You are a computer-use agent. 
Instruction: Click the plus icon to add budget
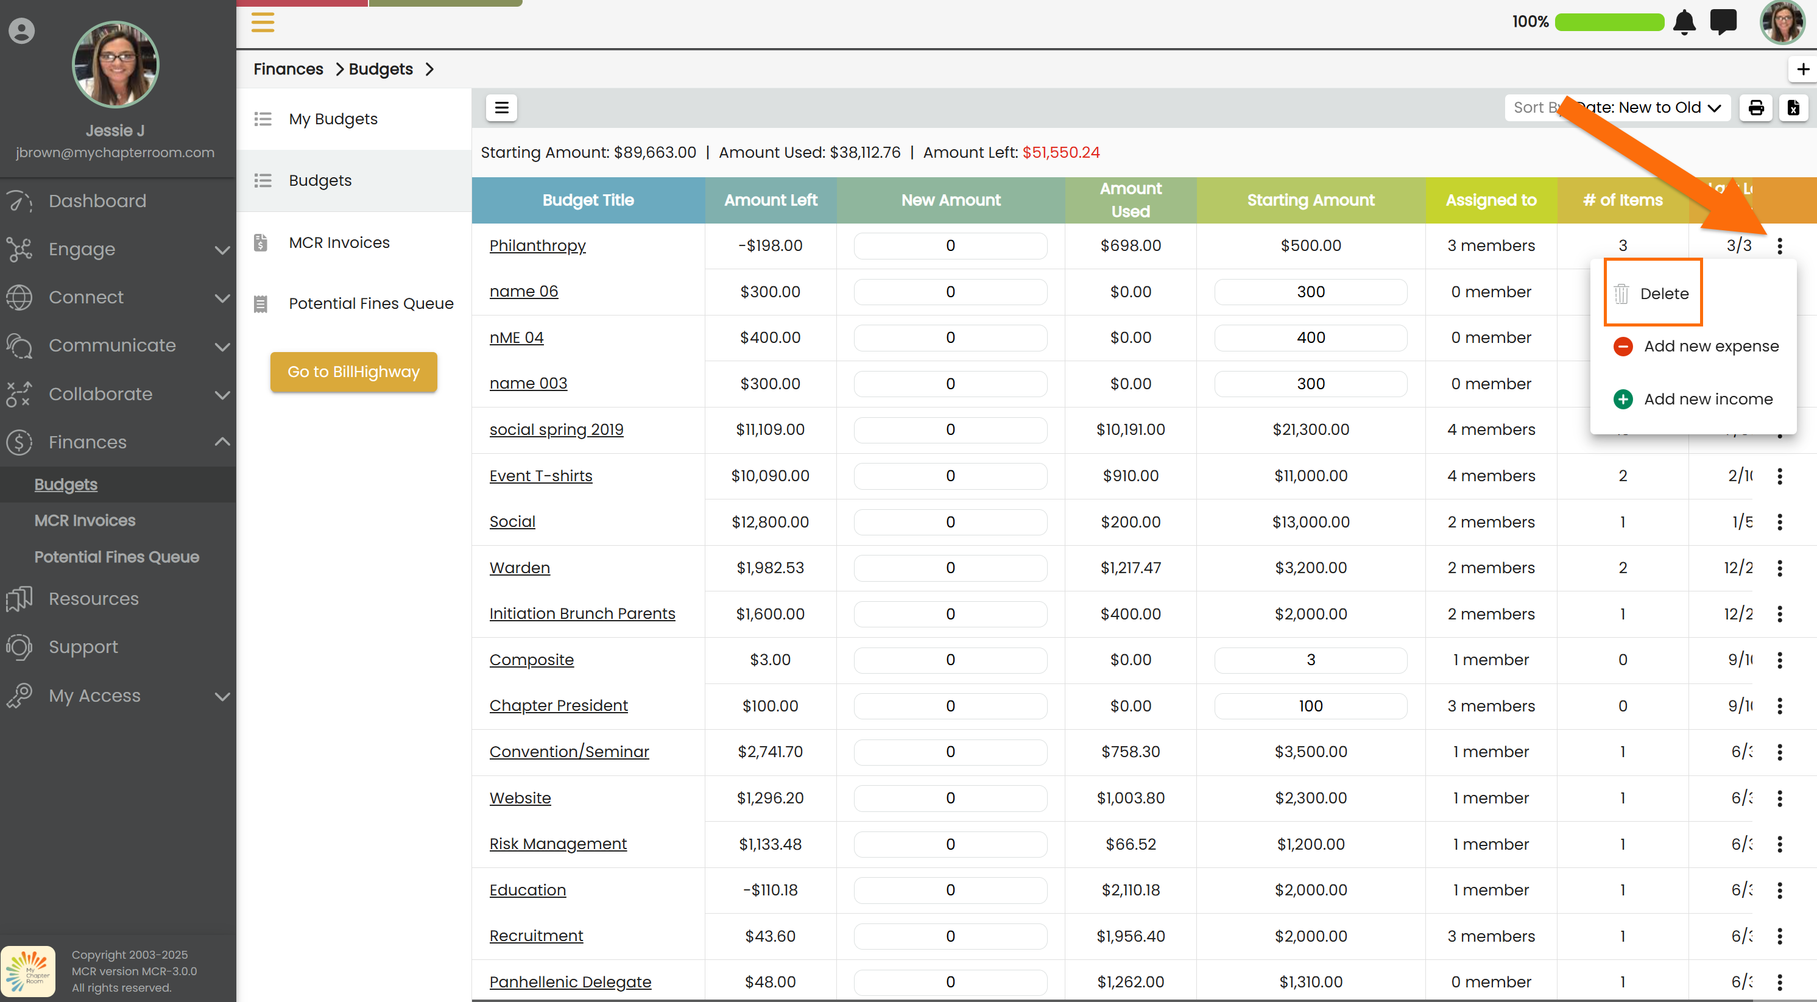click(1802, 69)
